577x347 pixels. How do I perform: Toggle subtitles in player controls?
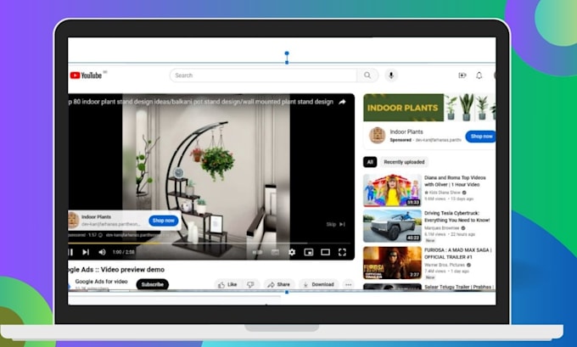pyautogui.click(x=275, y=252)
